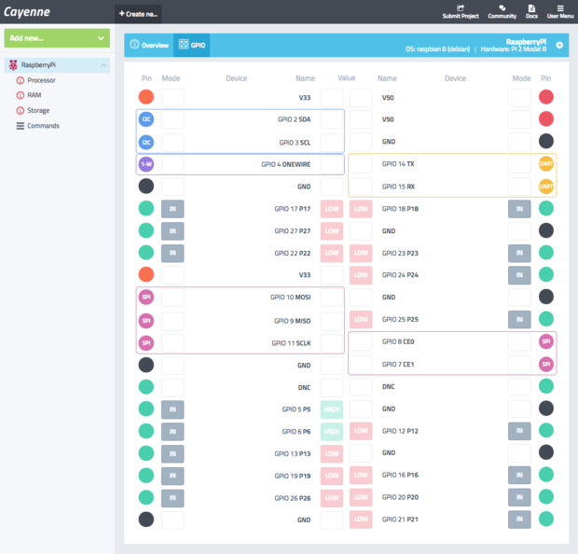Open the RAM widget entry
Image resolution: width=578 pixels, height=554 pixels.
tap(29, 95)
